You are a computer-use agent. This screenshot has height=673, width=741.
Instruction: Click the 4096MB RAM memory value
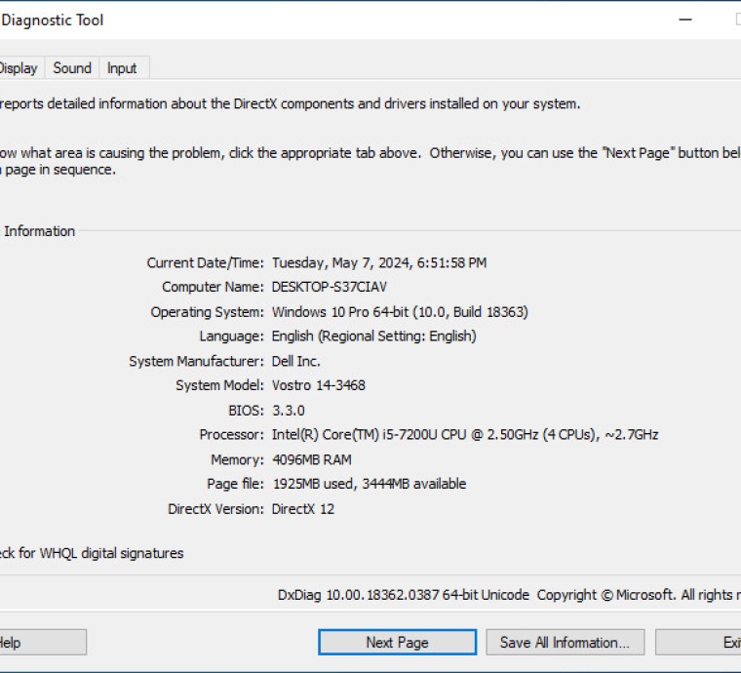click(x=312, y=459)
